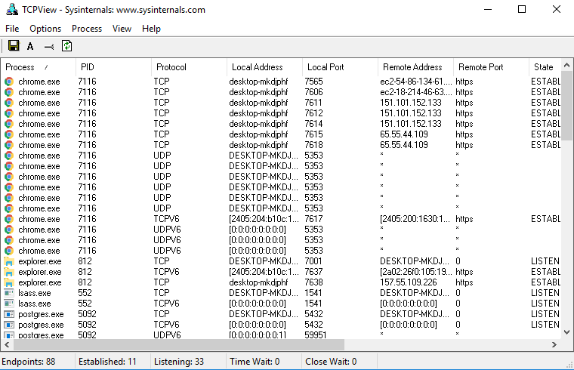The height and width of the screenshot is (370, 574).
Task: Click chrome.exe icon on port 7618 row
Action: (x=9, y=145)
